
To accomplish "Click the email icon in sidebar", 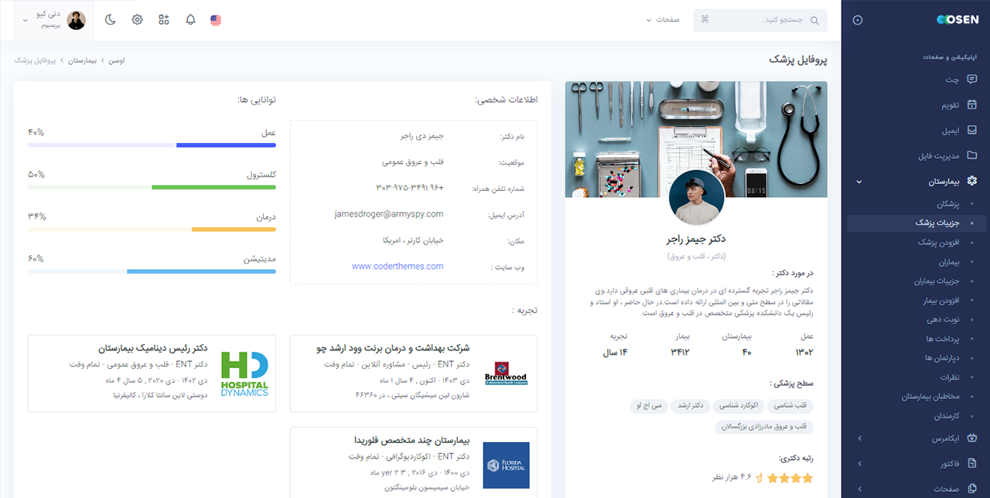I will [x=972, y=130].
